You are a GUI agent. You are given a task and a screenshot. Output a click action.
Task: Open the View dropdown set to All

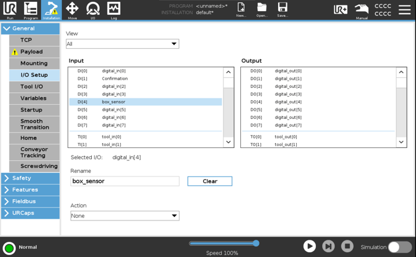pyautogui.click(x=122, y=44)
